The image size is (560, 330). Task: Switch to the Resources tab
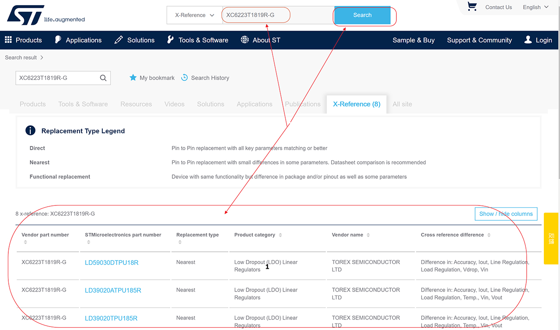pyautogui.click(x=136, y=104)
